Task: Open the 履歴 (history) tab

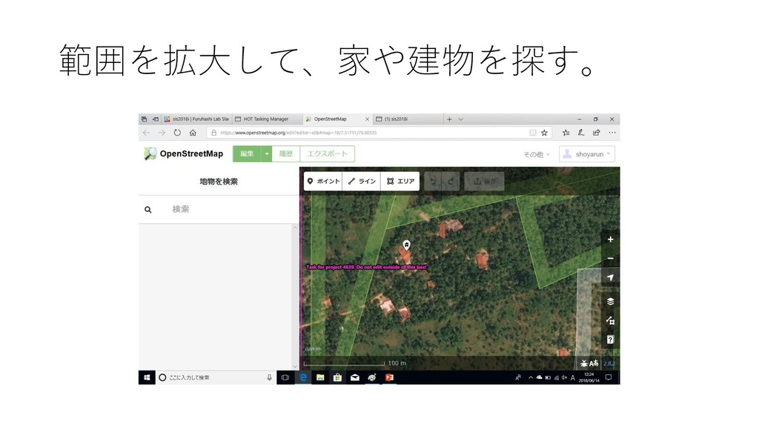Action: pos(286,154)
